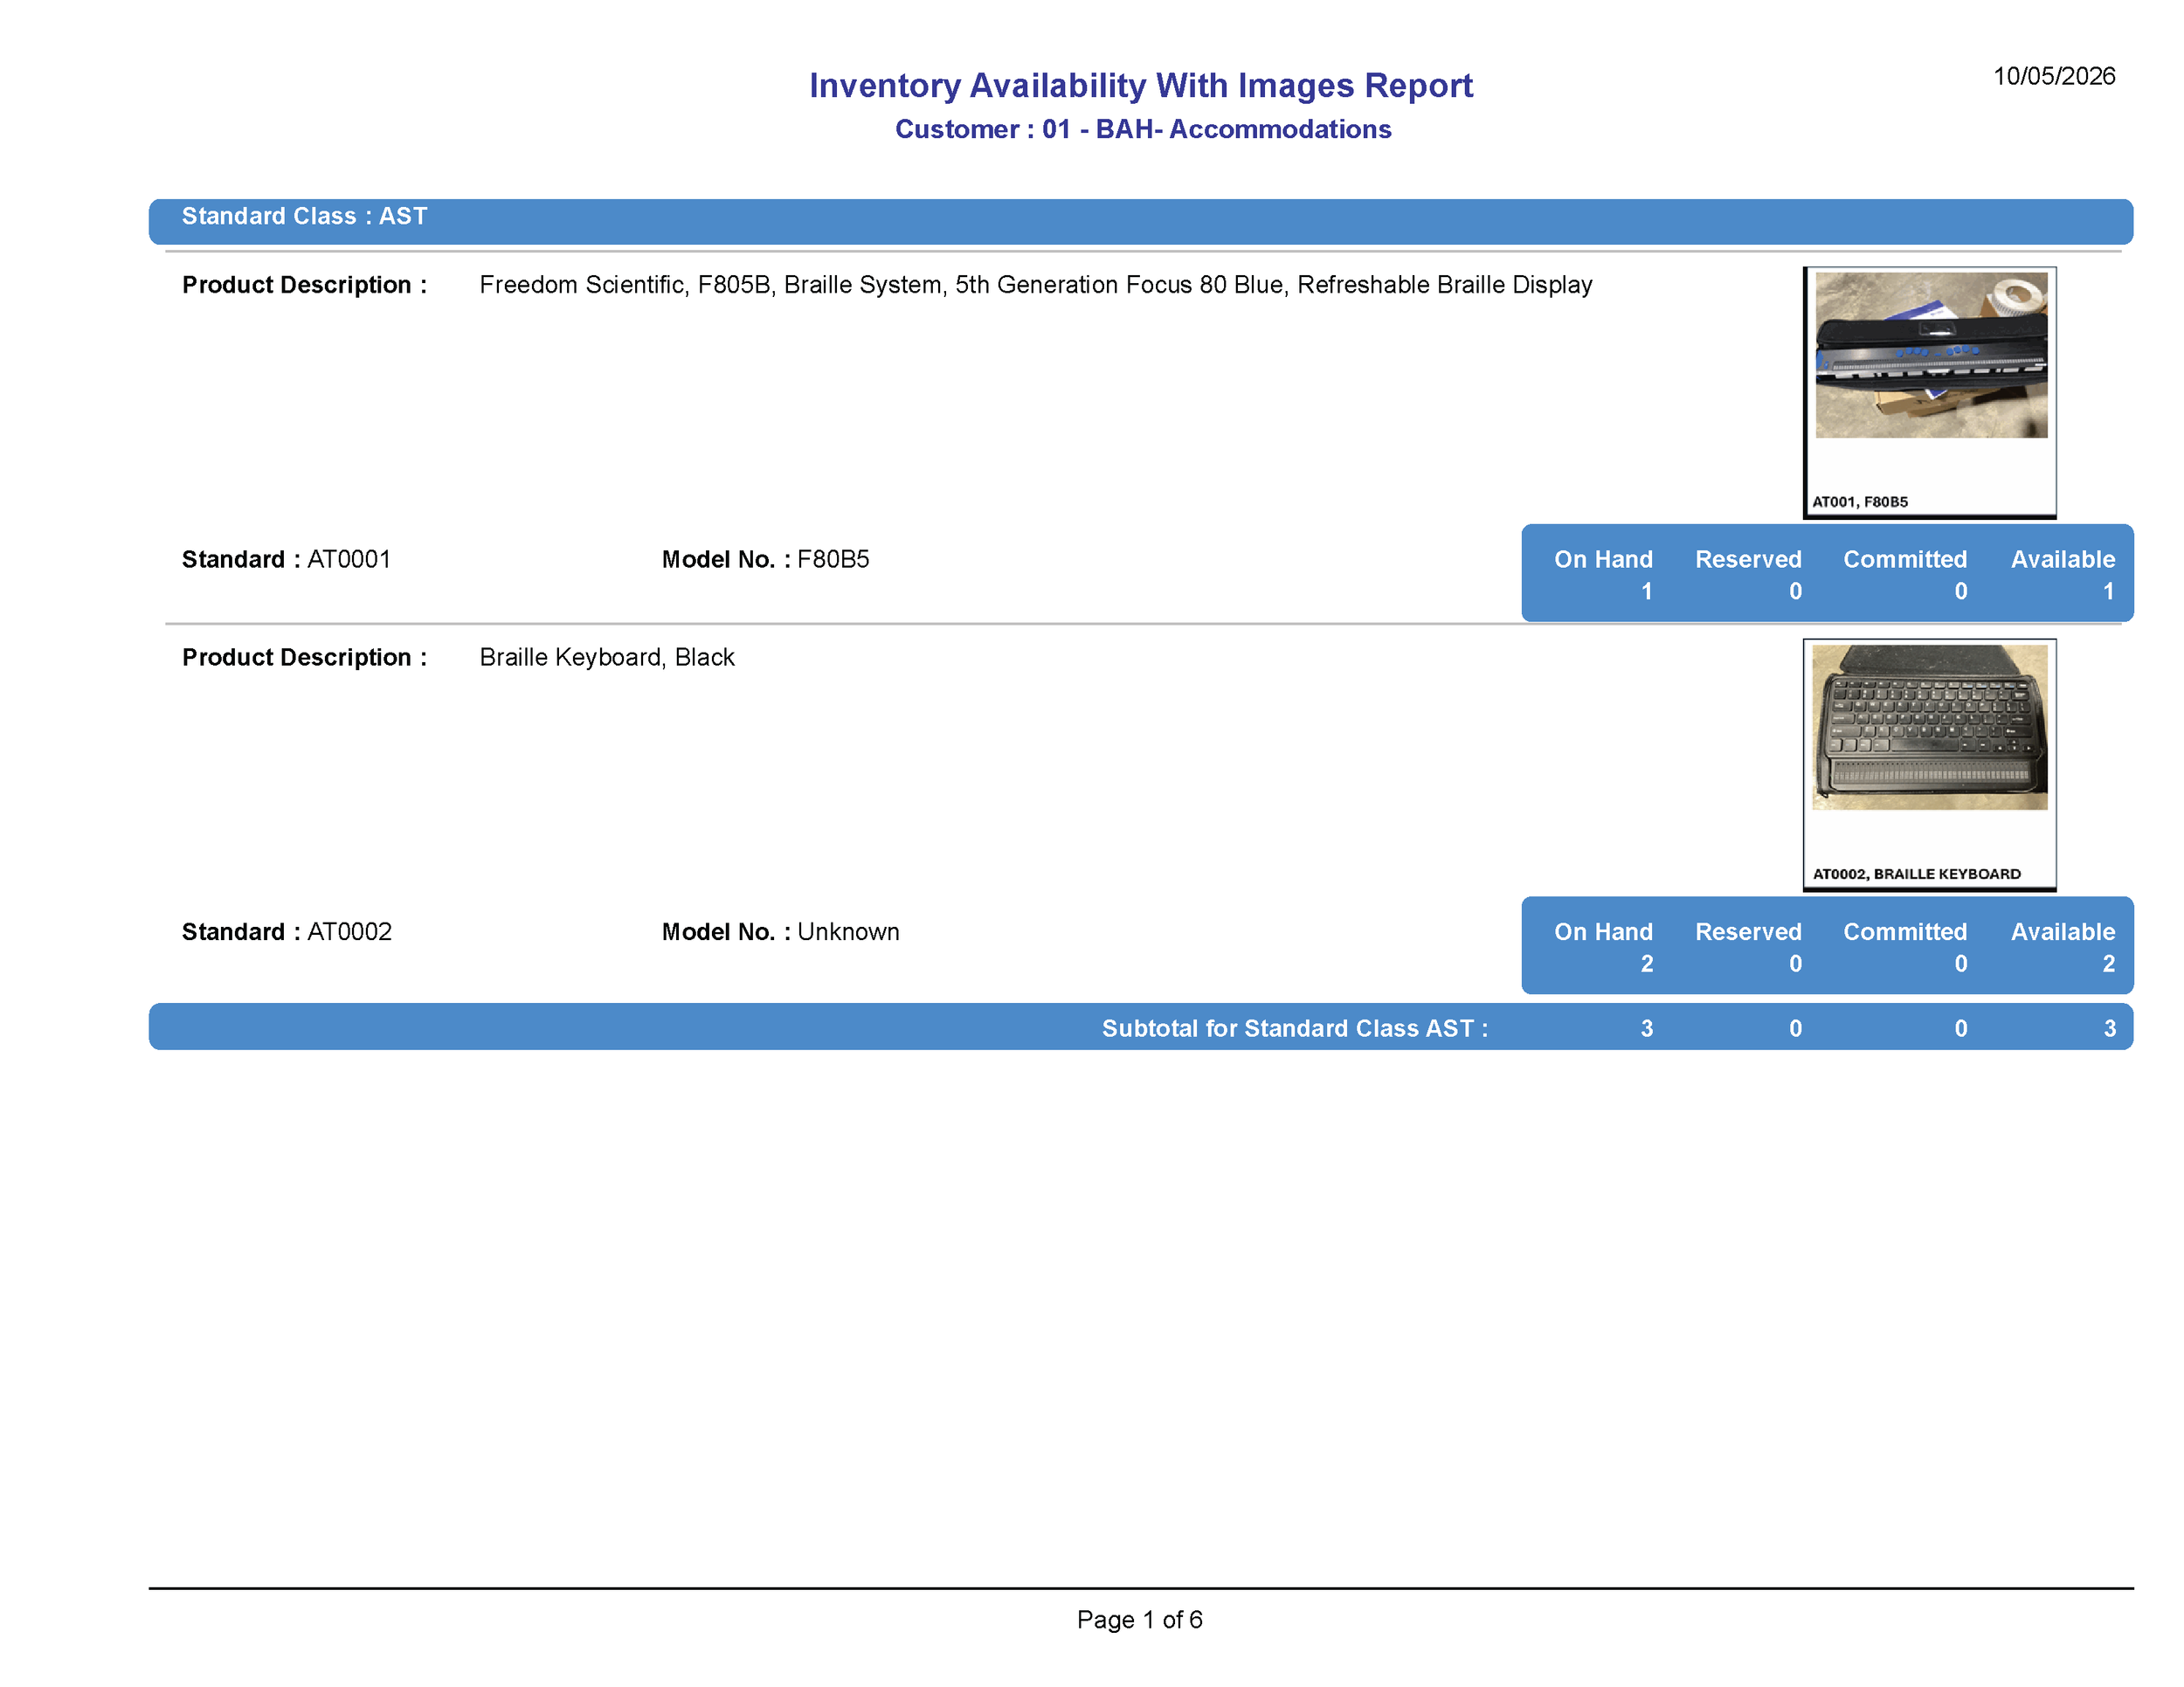The height and width of the screenshot is (1687, 2184).
Task: Click the 'Committed' header for AT0001
Action: 1905,559
